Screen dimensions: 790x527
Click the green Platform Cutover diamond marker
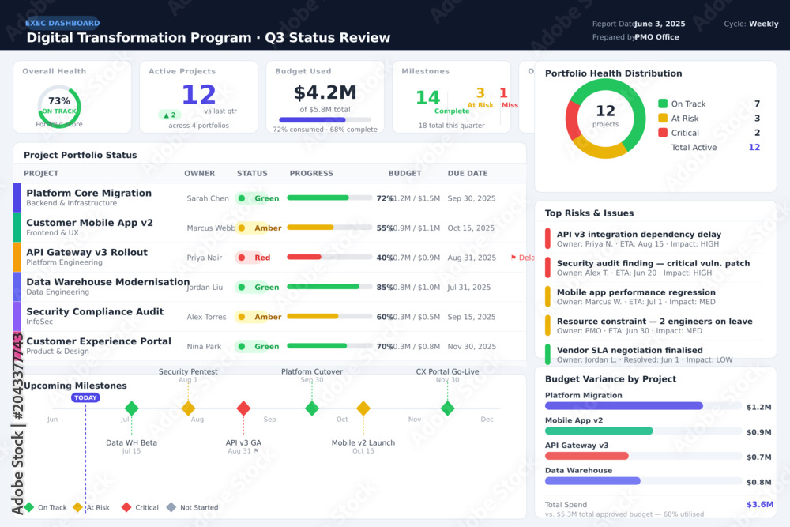312,408
